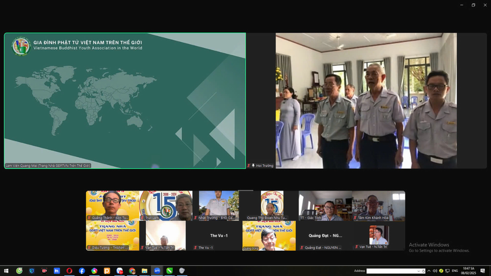Image resolution: width=491 pixels, height=276 pixels.
Task: Open the clock showing 10:47 SA
Action: point(468,271)
